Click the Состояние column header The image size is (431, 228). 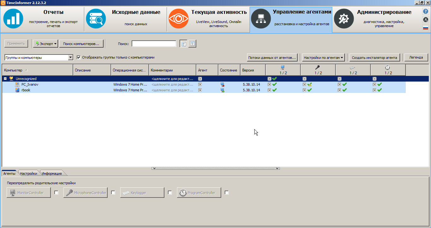[229, 70]
